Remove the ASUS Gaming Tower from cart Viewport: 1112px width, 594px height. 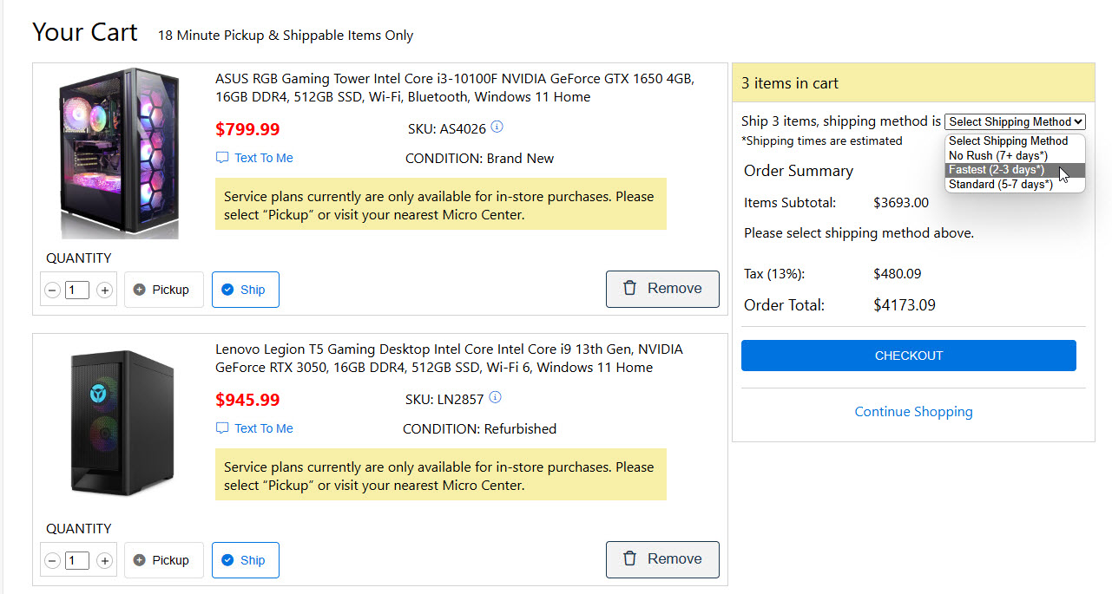coord(662,289)
